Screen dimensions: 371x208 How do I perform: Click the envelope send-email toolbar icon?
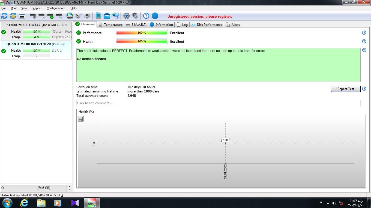click(x=107, y=16)
